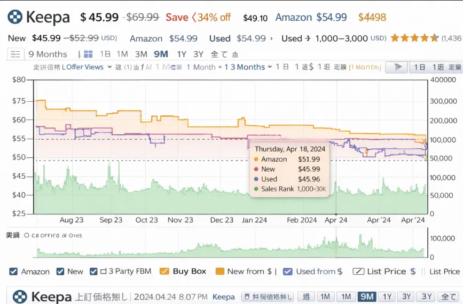Viewport: 463px width, 304px height.
Task: Click the Keepa logo icon at top
Action: 15,17
